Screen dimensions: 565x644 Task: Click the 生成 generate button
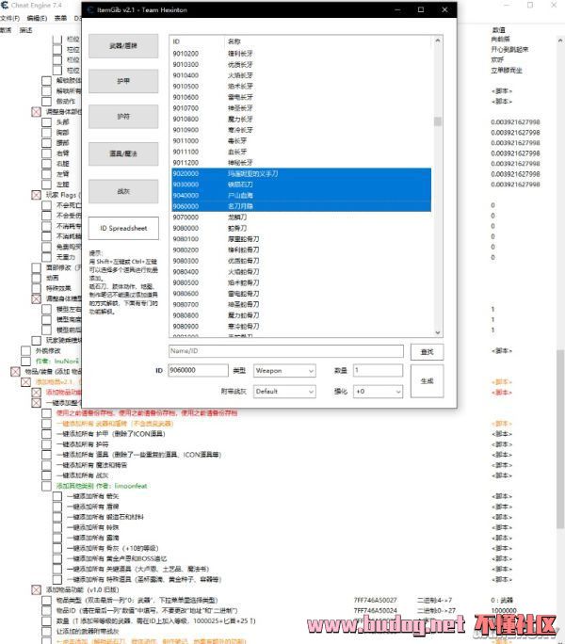point(427,381)
